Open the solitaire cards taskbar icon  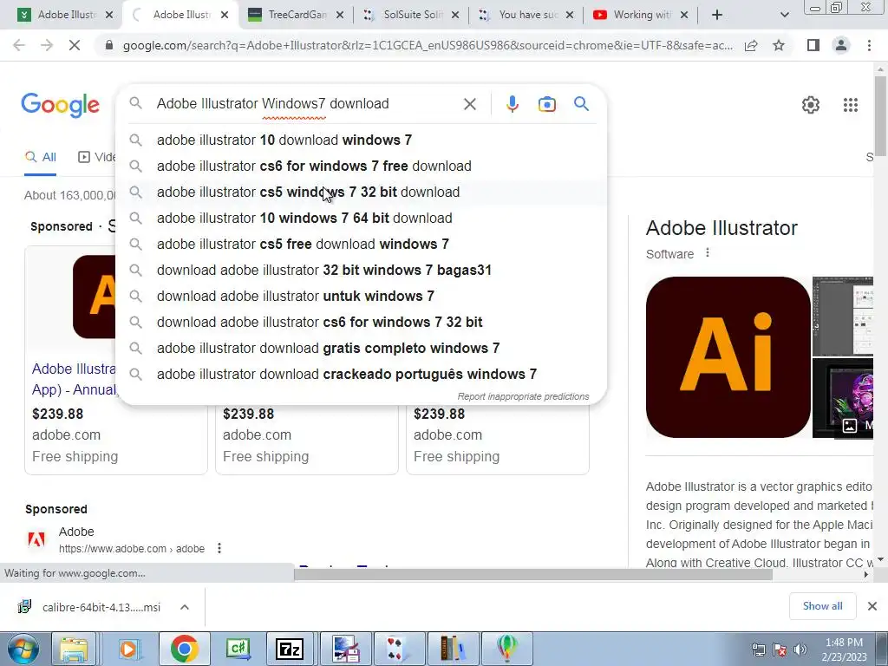click(x=398, y=649)
